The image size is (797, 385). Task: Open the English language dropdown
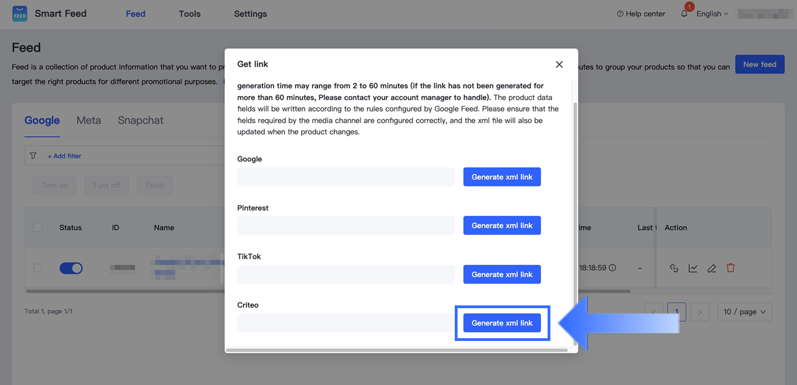712,14
